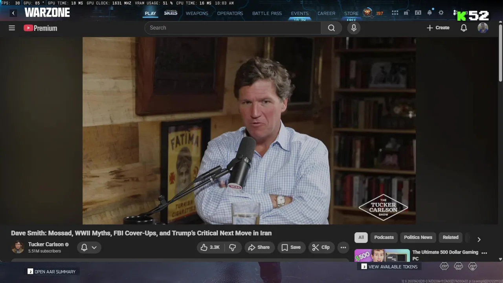Like the video with thumbs up
The image size is (503, 283).
[210, 247]
